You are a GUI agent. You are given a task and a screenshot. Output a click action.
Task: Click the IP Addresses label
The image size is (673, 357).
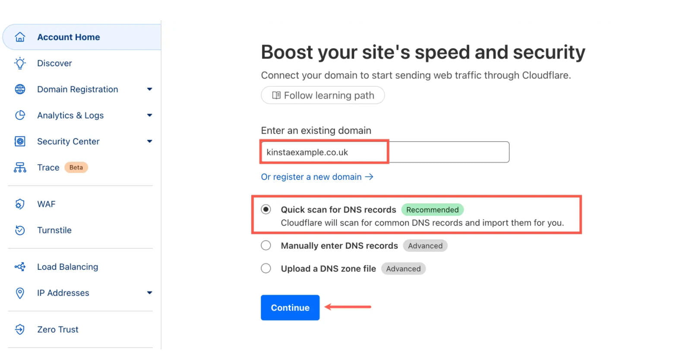tap(63, 293)
